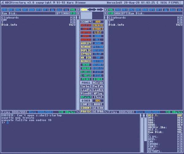Toggle the NAM sort button in right panel
Viewport: 184px width, 154px height.
(x=118, y=14)
